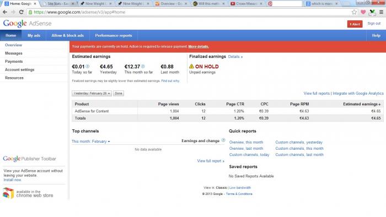Click the AdSense for Content row label

tap(92, 111)
